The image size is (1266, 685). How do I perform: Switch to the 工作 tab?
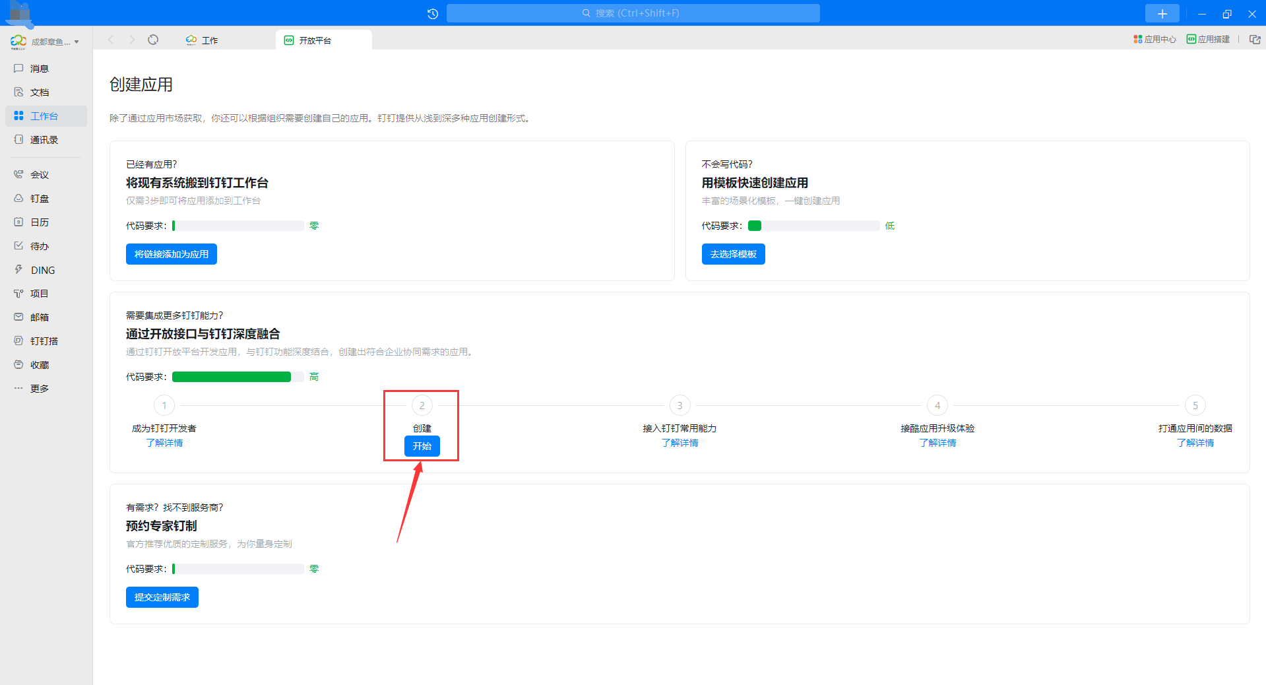coord(201,40)
